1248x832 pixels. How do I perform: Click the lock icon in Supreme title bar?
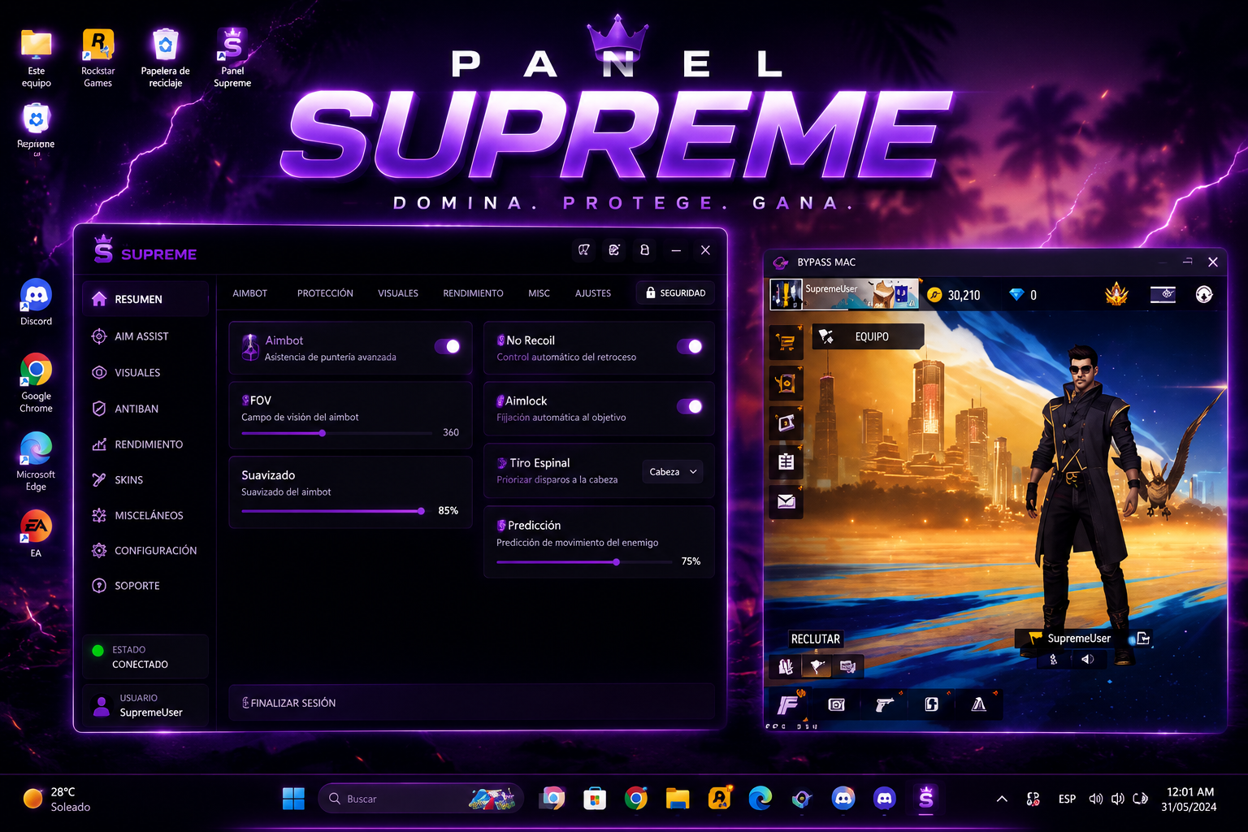pyautogui.click(x=644, y=250)
